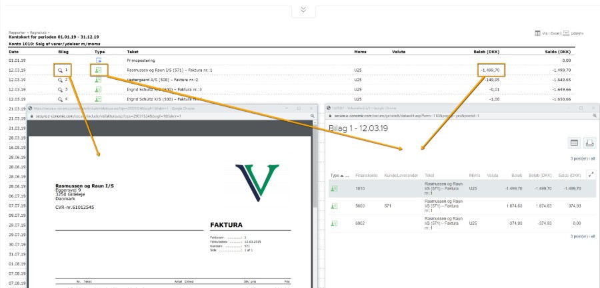Open voucher 2 magnifier icon

click(x=60, y=79)
